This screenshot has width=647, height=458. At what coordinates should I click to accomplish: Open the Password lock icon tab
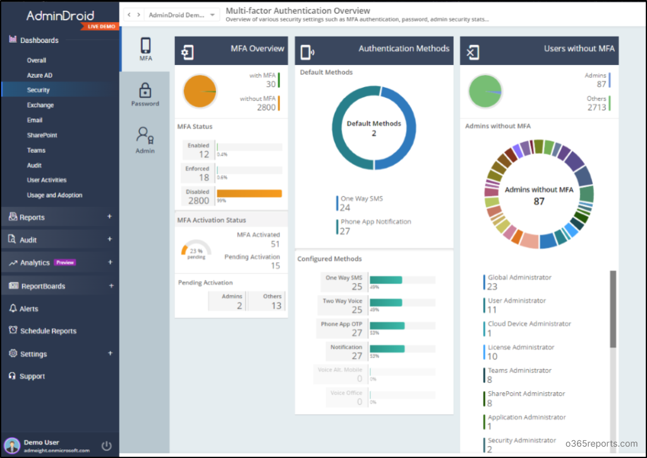145,90
